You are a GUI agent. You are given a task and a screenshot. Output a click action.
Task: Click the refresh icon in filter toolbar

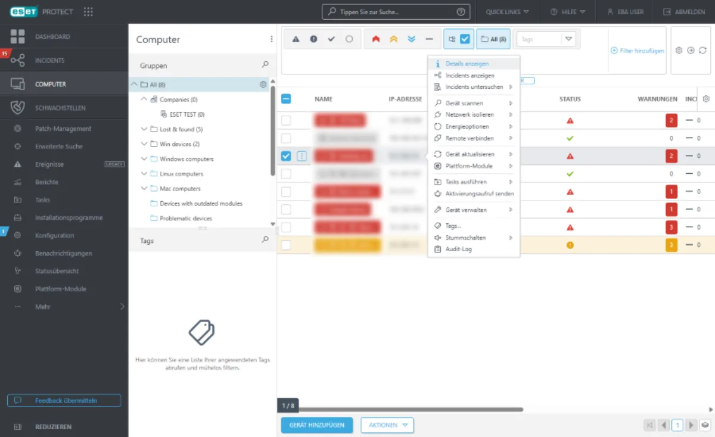[702, 51]
